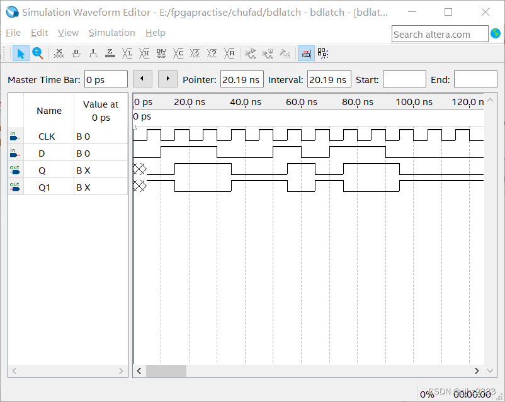
Task: Invert the selected waveform (INV)
Action: pos(161,53)
